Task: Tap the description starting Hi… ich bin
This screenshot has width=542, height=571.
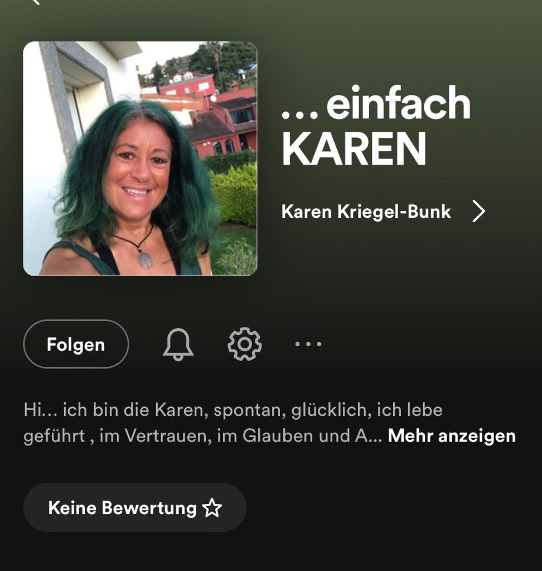Action: [x=269, y=423]
